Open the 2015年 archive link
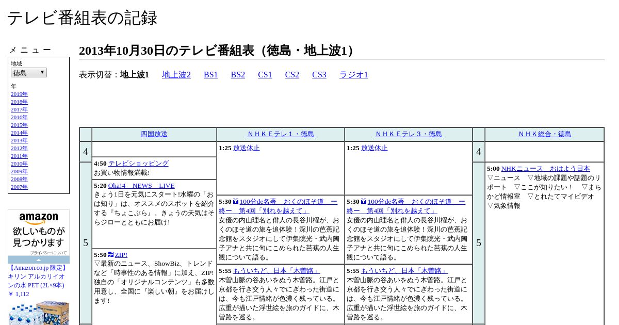Image resolution: width=619 pixels, height=325 pixels. coord(19,125)
